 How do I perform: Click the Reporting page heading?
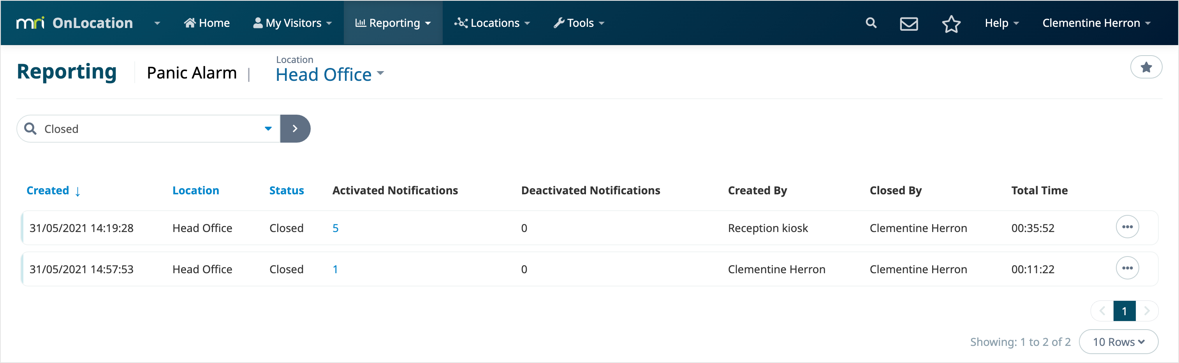(67, 72)
